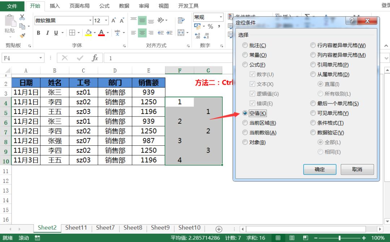Switch to the 页面布局 ribbon tab
390x242 pixels.
coord(79,6)
